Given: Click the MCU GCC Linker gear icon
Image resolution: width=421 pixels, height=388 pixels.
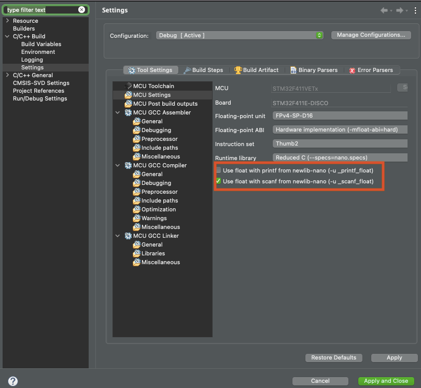Looking at the screenshot, I should click(x=129, y=236).
